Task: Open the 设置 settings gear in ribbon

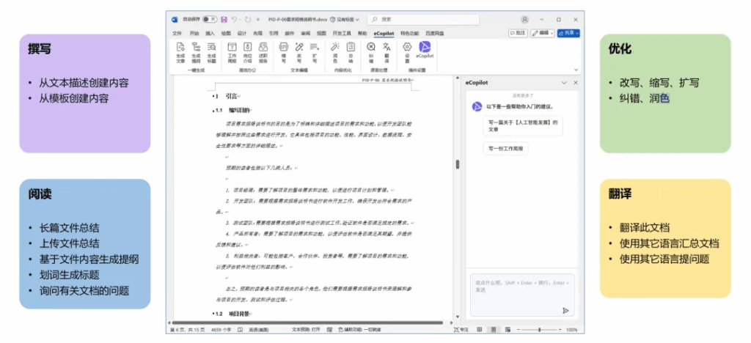Action: (x=407, y=50)
